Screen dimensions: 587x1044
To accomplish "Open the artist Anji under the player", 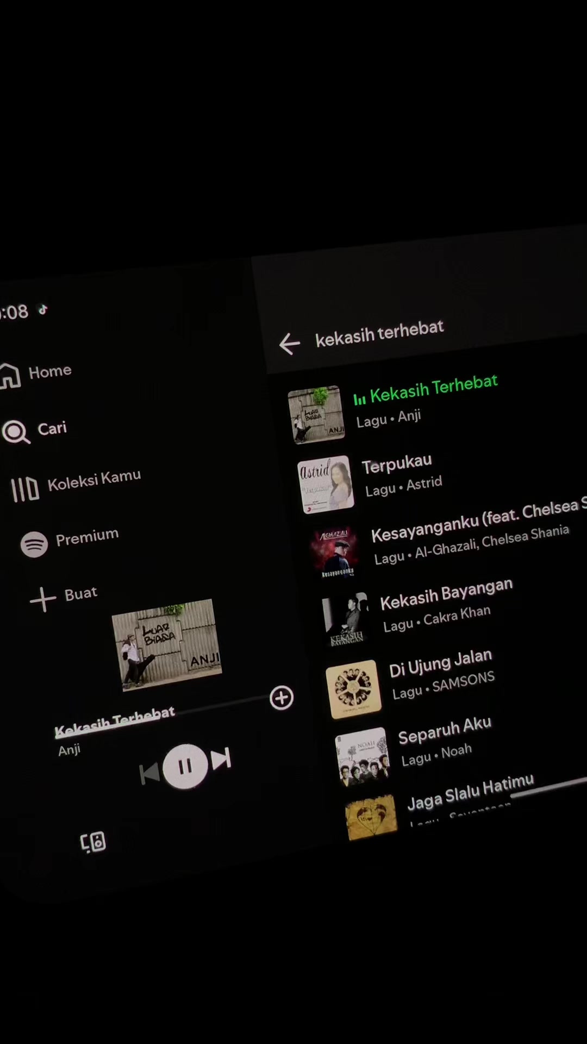I will [69, 750].
